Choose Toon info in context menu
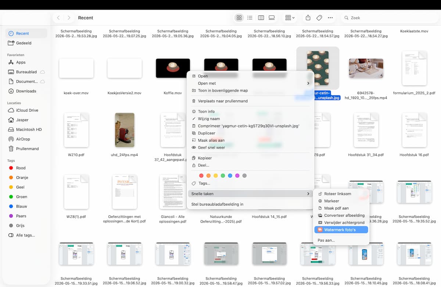Image resolution: width=441 pixels, height=287 pixels. [x=250, y=111]
